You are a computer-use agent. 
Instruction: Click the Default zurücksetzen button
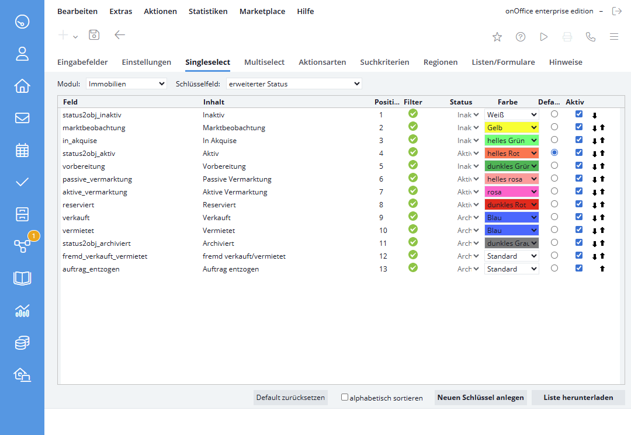[x=290, y=398]
